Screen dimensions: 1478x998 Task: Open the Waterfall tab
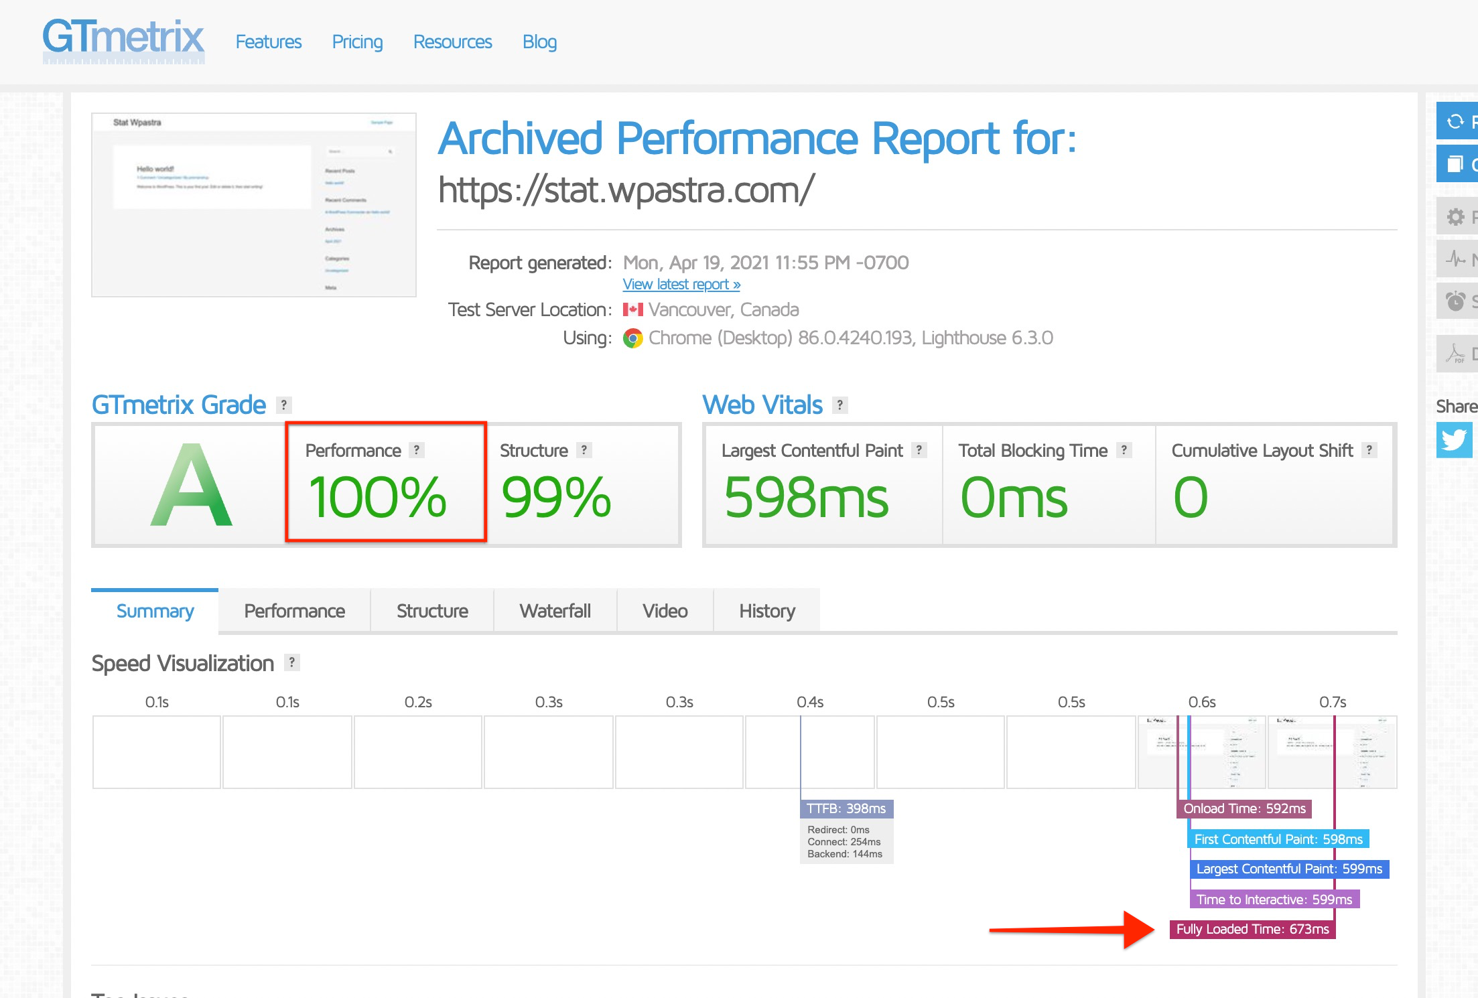(555, 611)
